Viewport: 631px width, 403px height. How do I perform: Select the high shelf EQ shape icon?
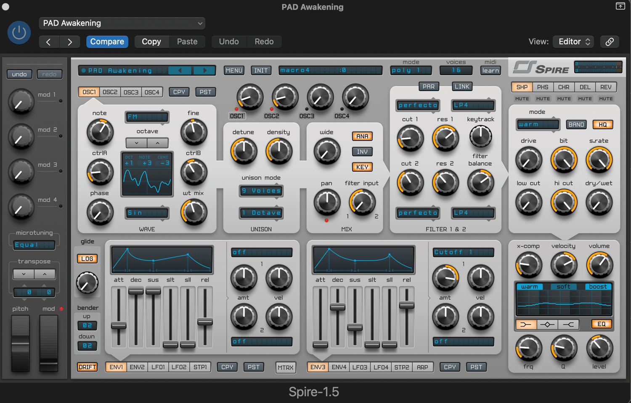coord(568,324)
